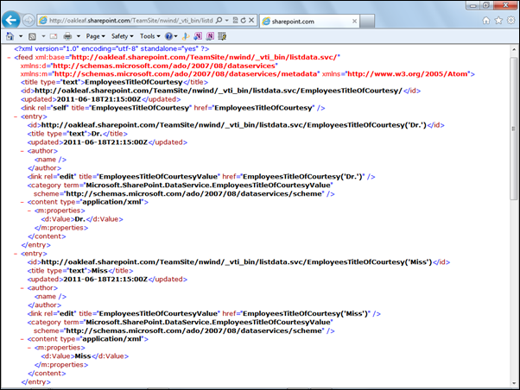Collapse m:properties in Miss entry
520x390 pixels.
click(x=29, y=348)
